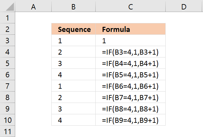
Task: Click the Sequence header cell
Action: click(x=73, y=29)
